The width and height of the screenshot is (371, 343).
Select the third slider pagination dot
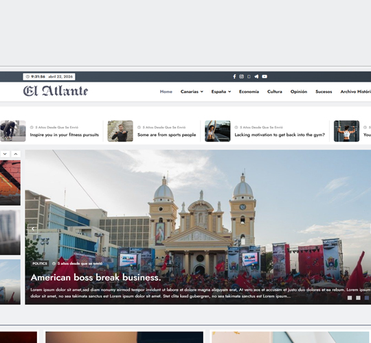pyautogui.click(x=367, y=298)
